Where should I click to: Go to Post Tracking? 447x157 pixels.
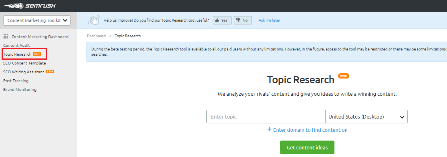(x=16, y=81)
